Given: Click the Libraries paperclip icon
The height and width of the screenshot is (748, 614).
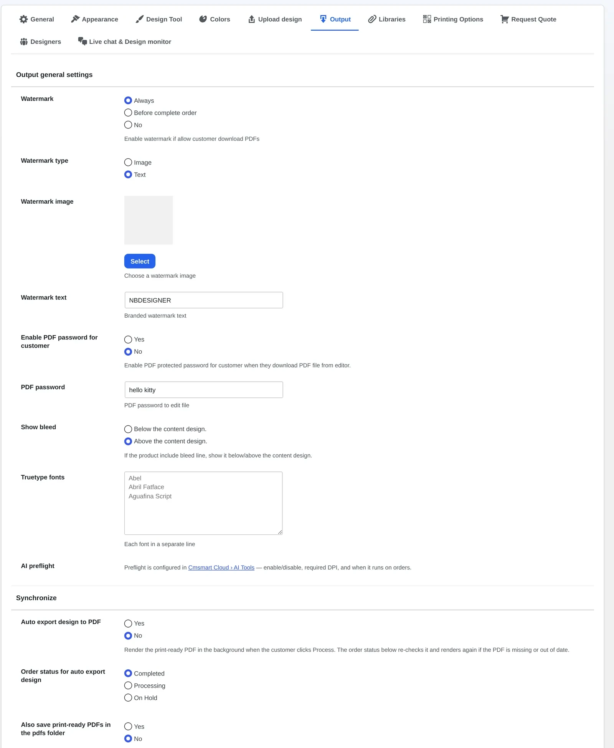Looking at the screenshot, I should point(372,19).
